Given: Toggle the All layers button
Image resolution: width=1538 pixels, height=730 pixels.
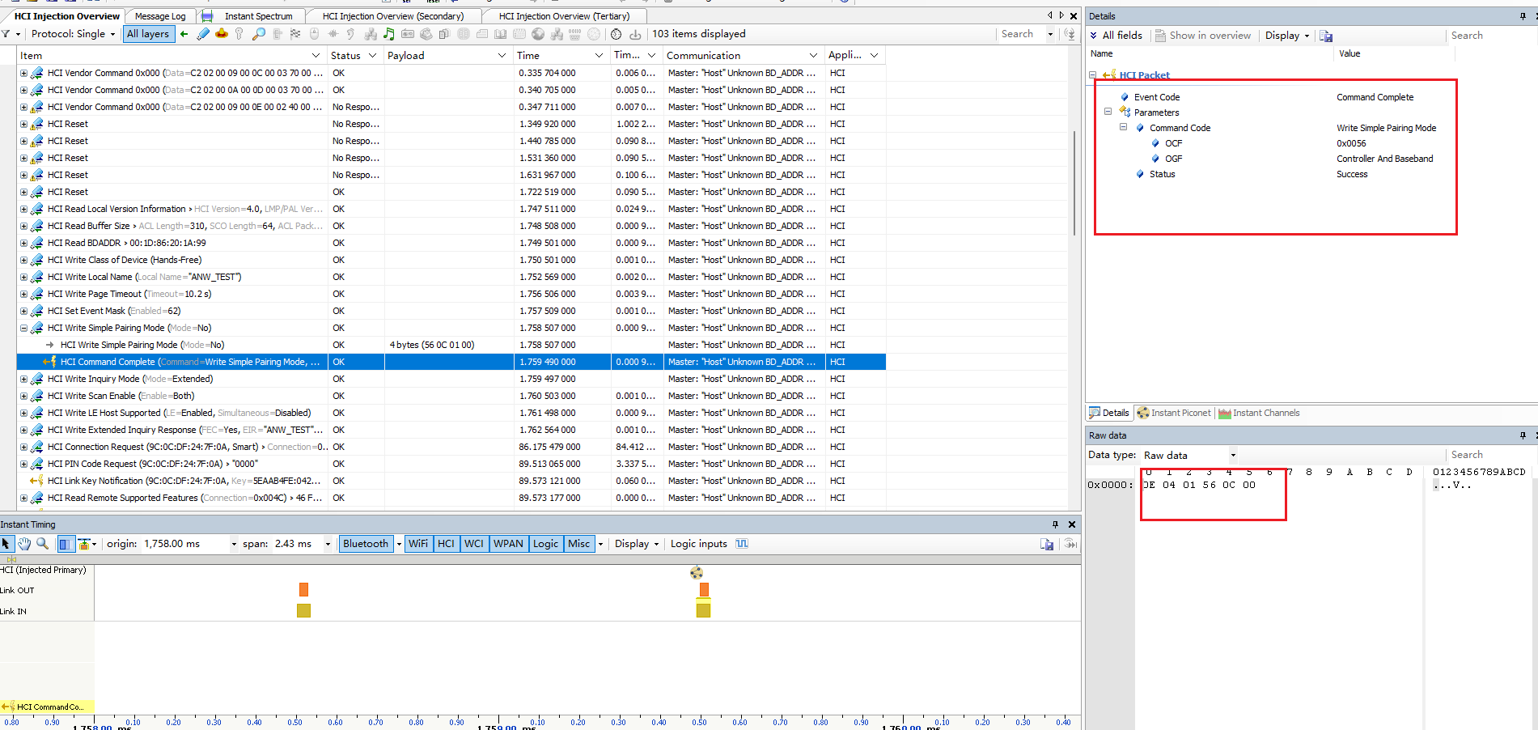Looking at the screenshot, I should click(x=148, y=34).
